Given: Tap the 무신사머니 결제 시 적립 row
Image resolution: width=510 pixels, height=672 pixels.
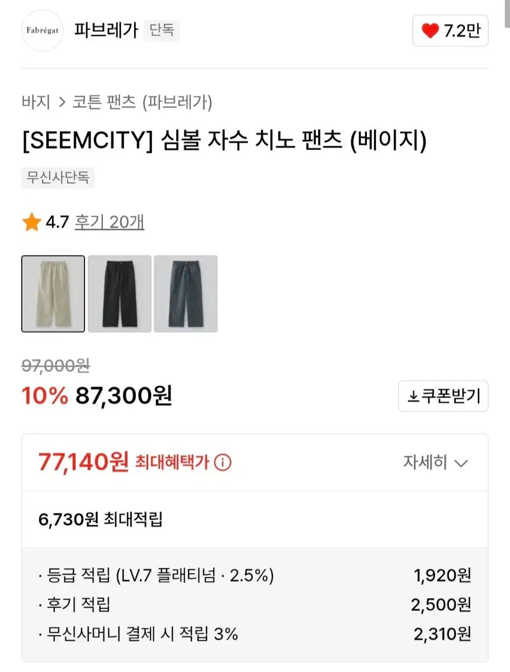Looking at the screenshot, I should 139,634.
